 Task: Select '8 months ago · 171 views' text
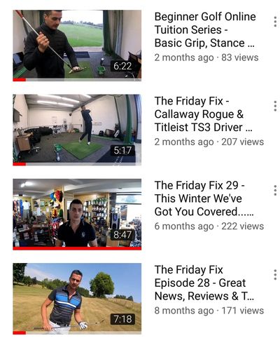coord(209,311)
